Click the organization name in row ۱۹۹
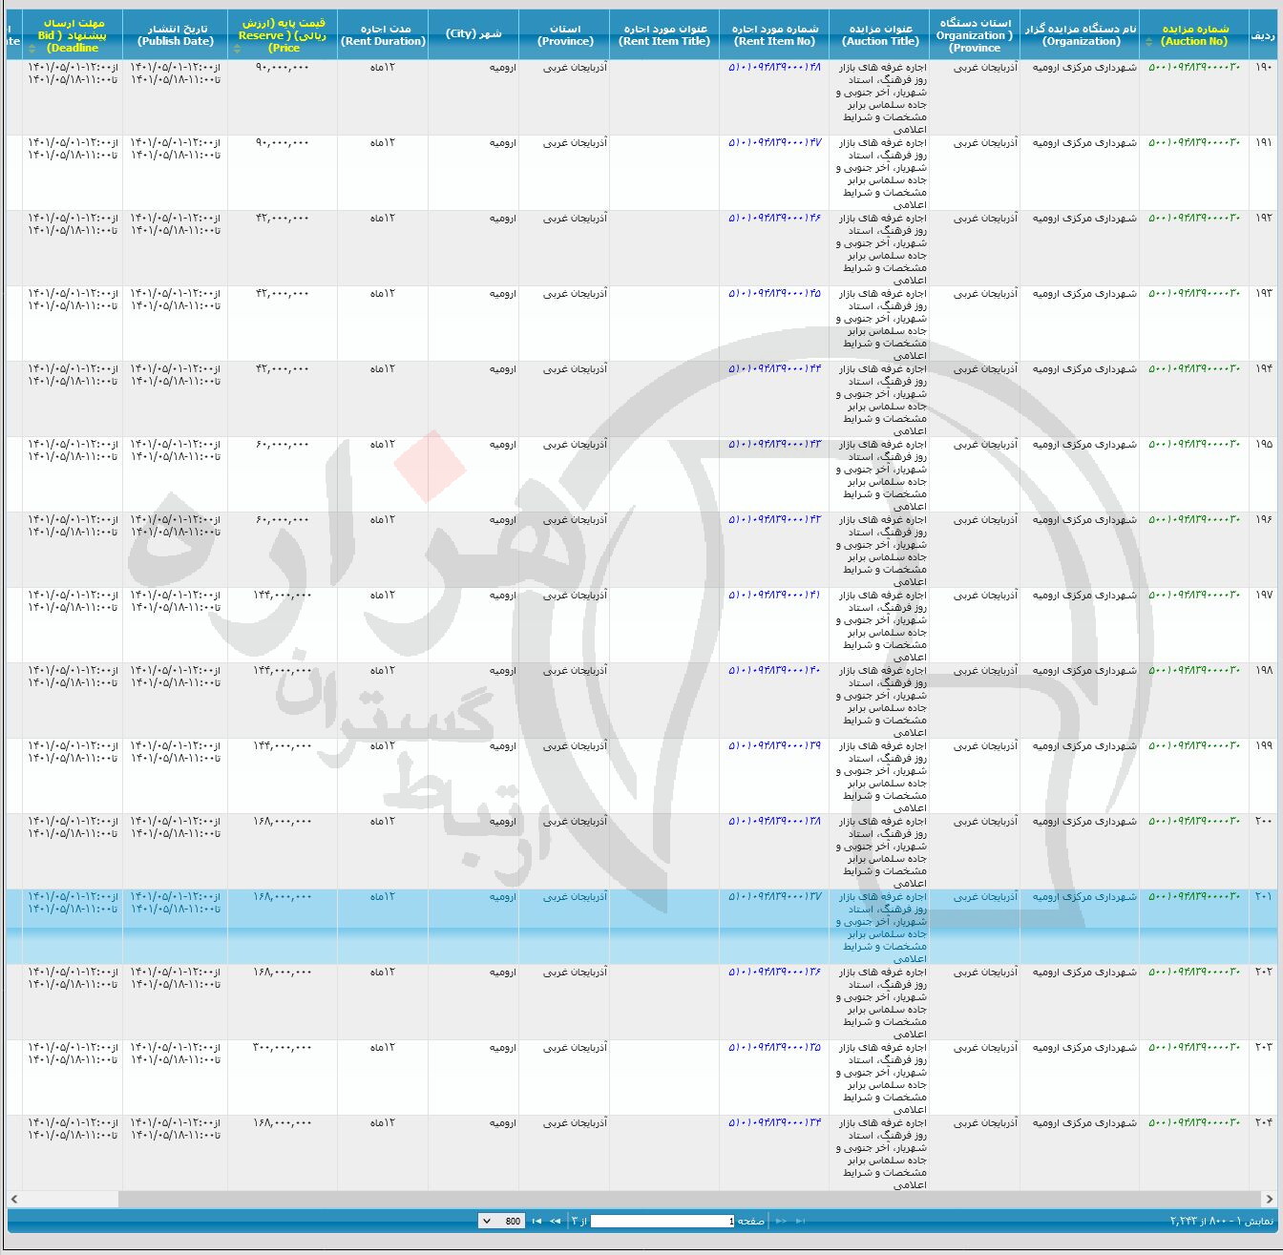1283x1255 pixels. [1084, 746]
